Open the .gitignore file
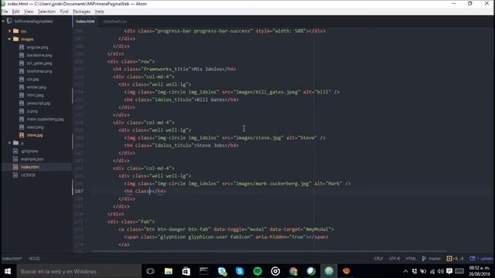The width and height of the screenshot is (495, 278). [29, 151]
